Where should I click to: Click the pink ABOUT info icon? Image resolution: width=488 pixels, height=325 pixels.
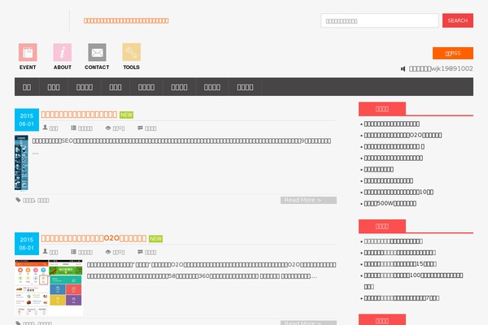(x=63, y=52)
